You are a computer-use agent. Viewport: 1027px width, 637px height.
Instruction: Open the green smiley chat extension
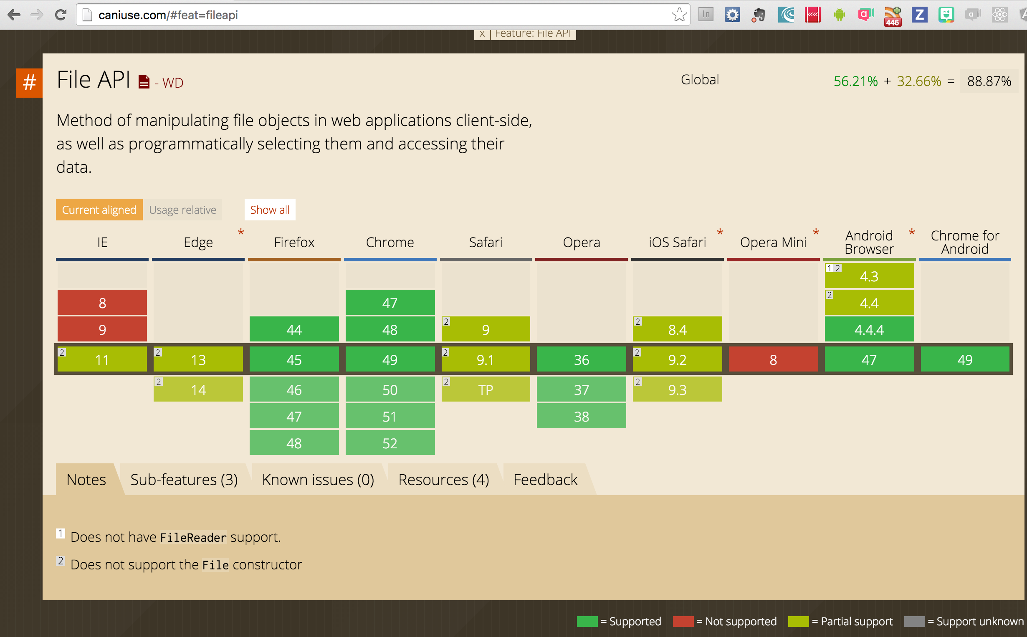946,15
